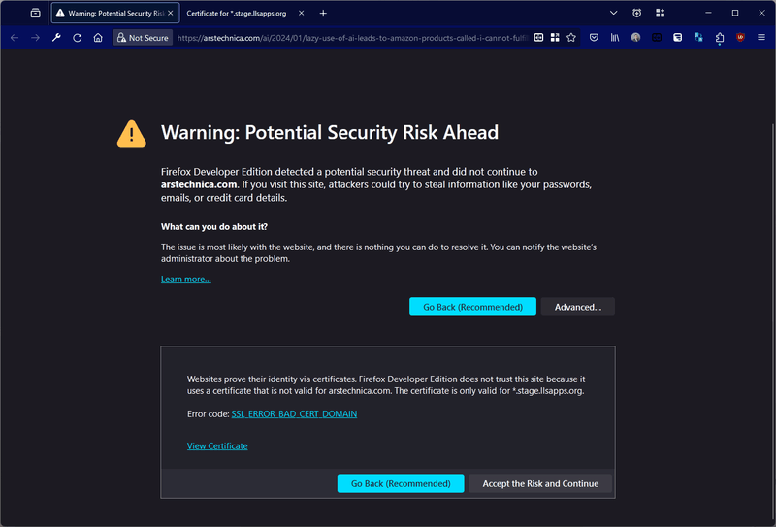Open the uBlock Origin extension icon
Viewport: 776px width, 527px height.
(740, 38)
